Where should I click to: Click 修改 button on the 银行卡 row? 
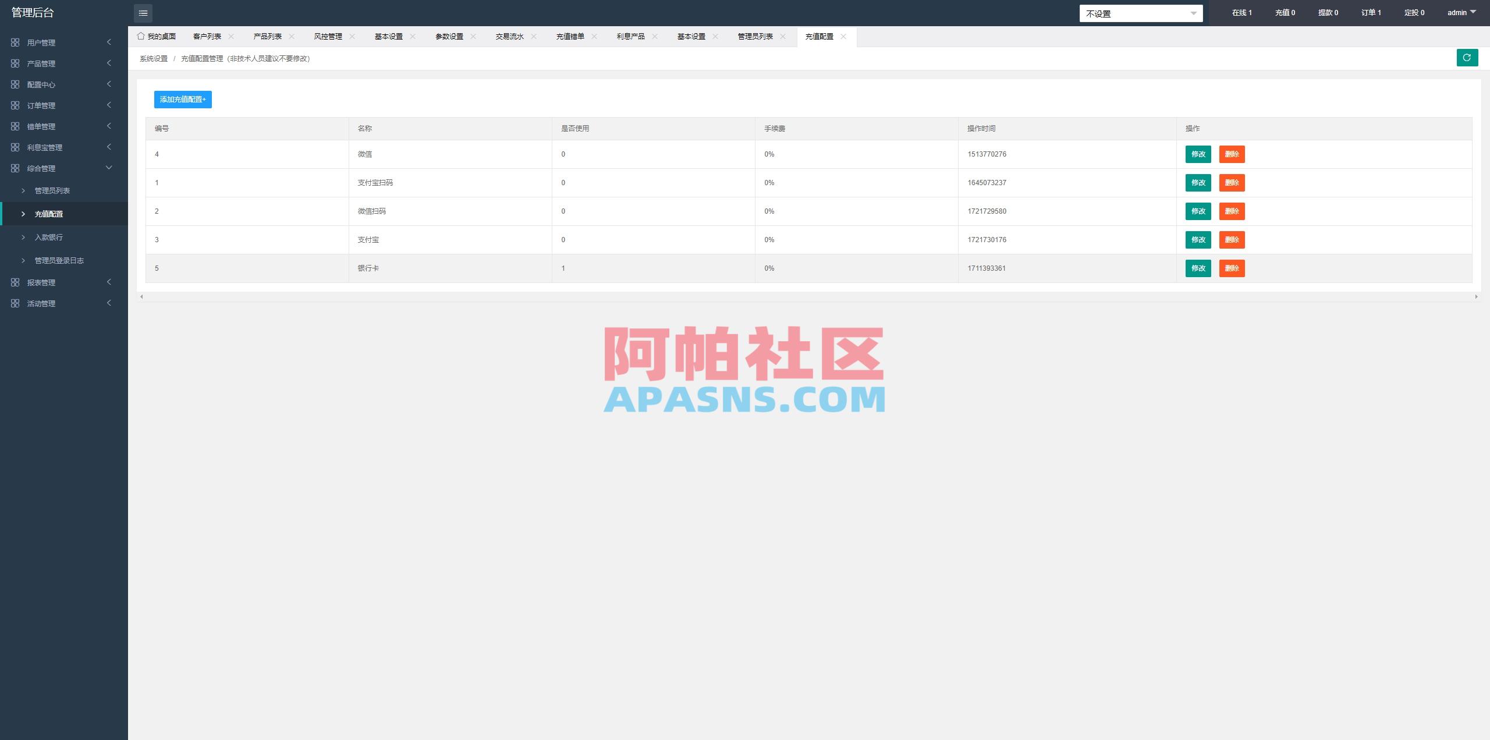click(x=1198, y=268)
